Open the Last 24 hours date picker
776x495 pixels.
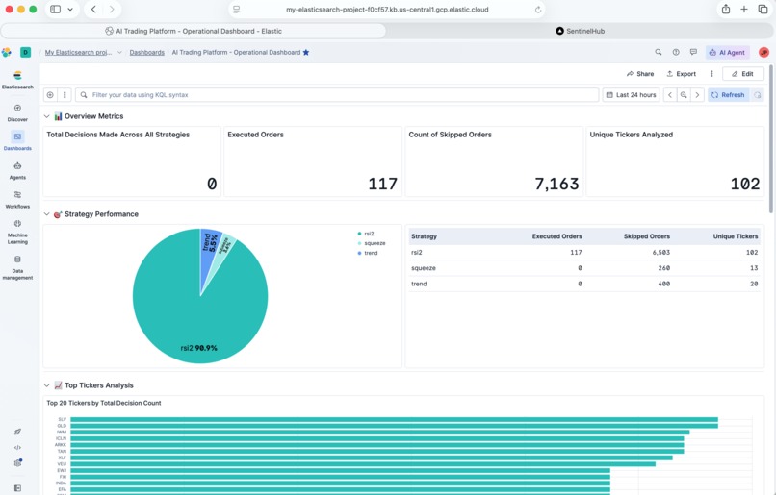click(x=631, y=95)
